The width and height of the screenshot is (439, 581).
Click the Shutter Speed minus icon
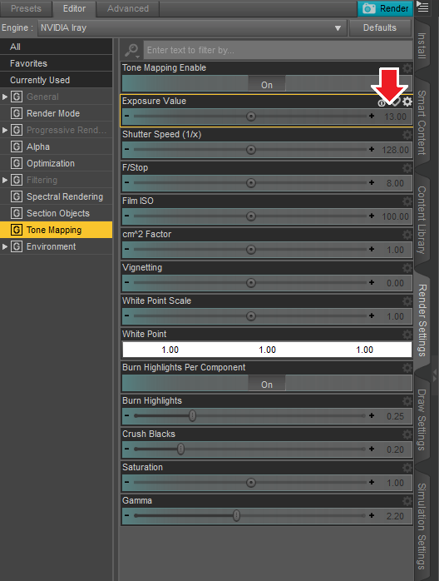point(127,149)
